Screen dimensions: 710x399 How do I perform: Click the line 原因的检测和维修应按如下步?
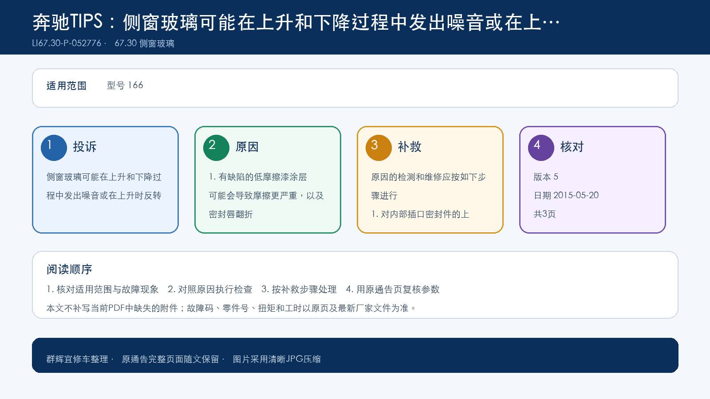click(x=429, y=177)
